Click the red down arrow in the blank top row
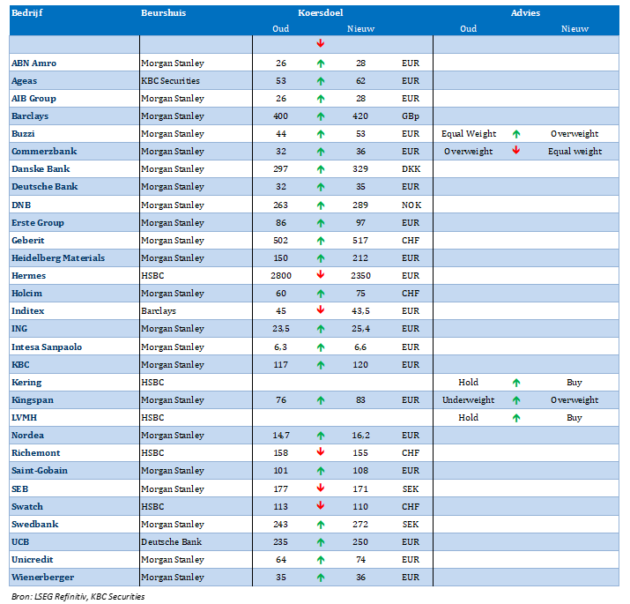 [x=320, y=43]
